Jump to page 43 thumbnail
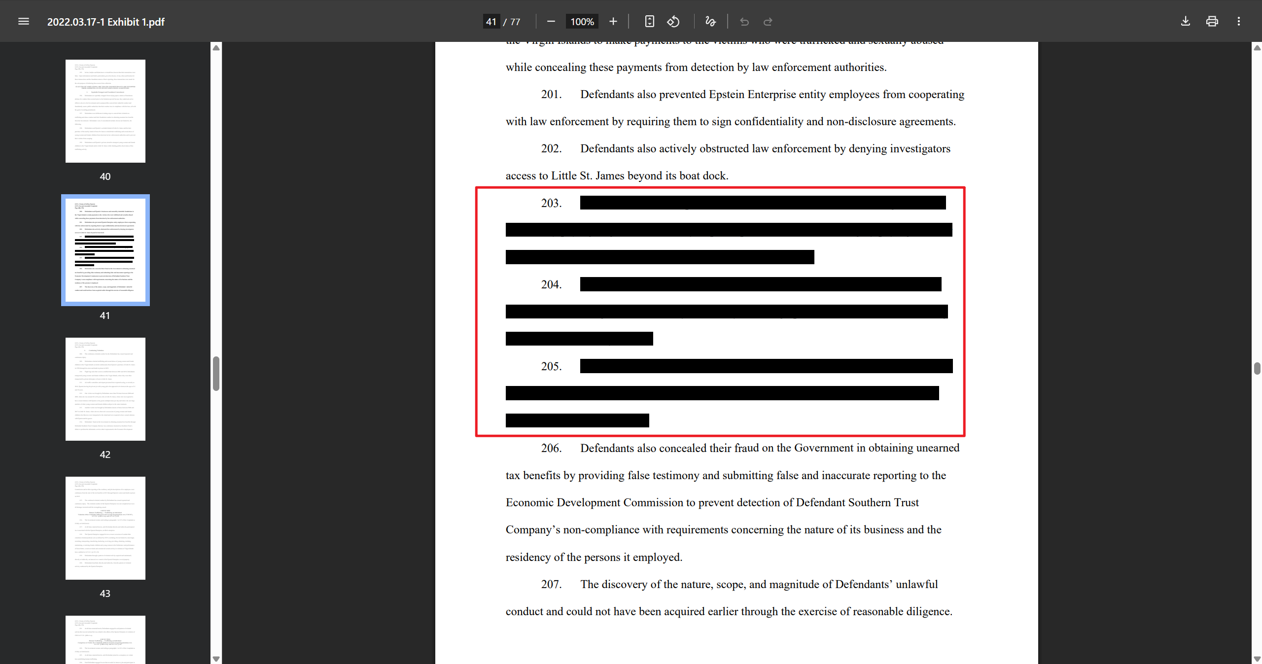1262x664 pixels. [105, 528]
